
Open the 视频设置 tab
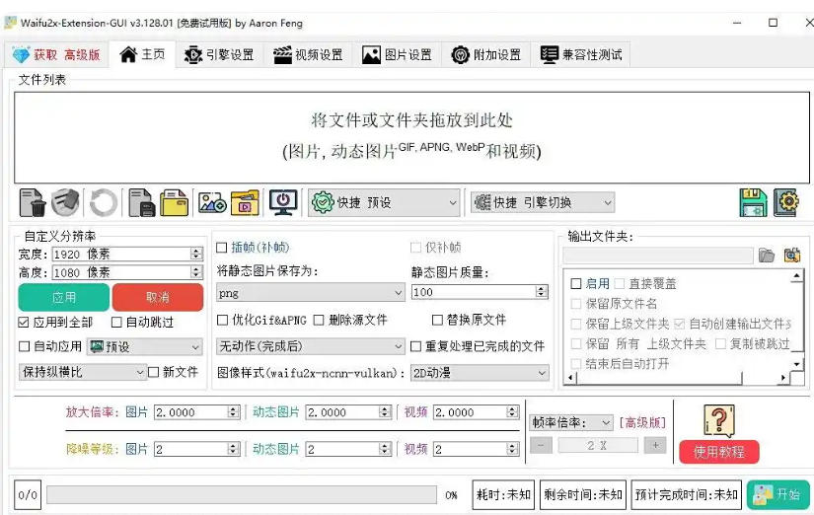308,55
